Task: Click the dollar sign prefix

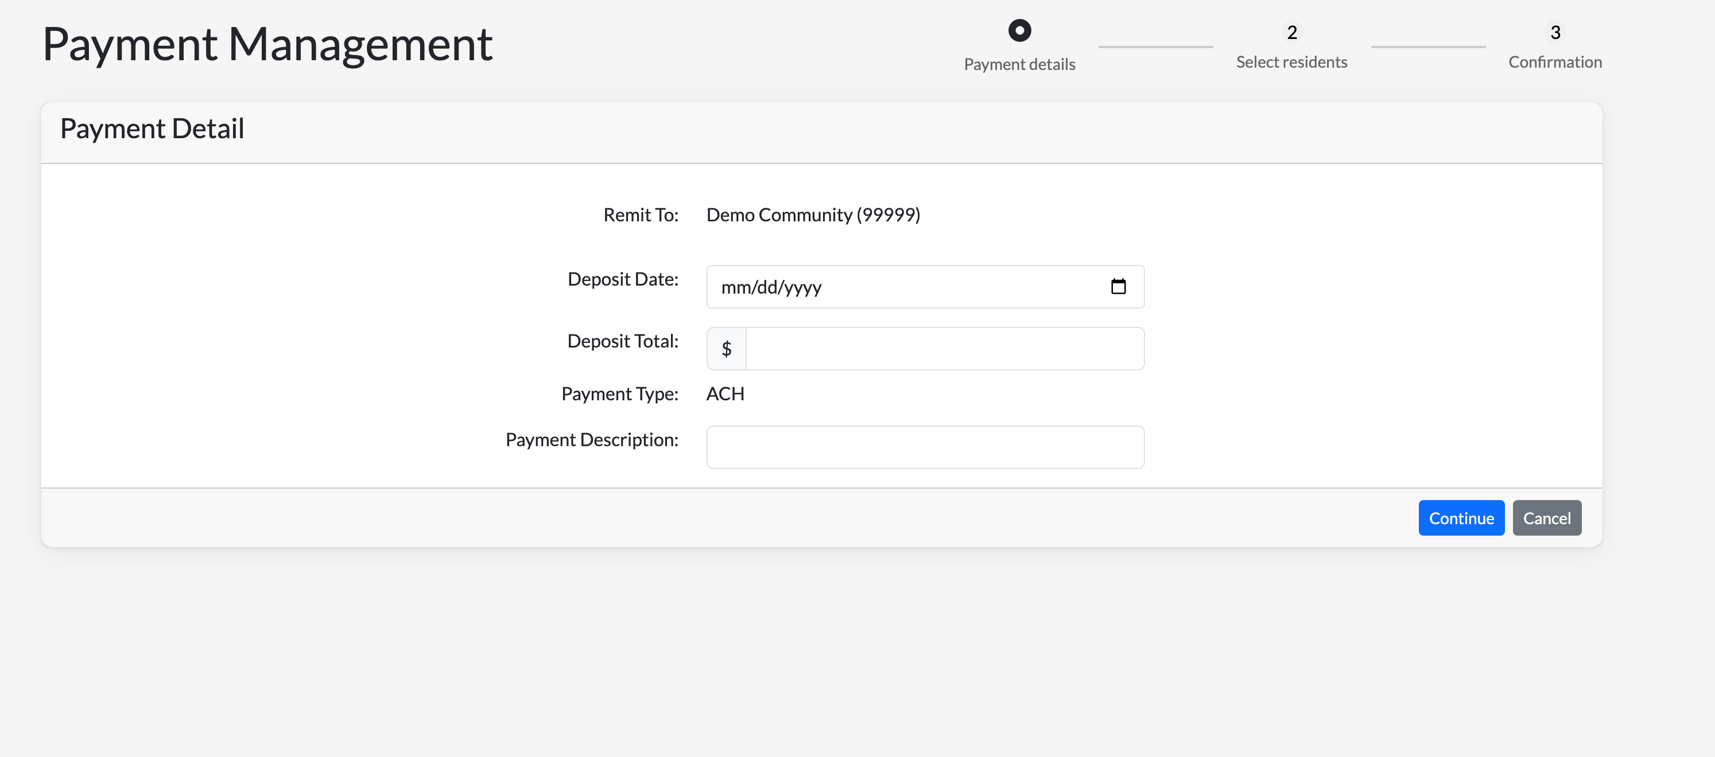Action: [x=726, y=349]
